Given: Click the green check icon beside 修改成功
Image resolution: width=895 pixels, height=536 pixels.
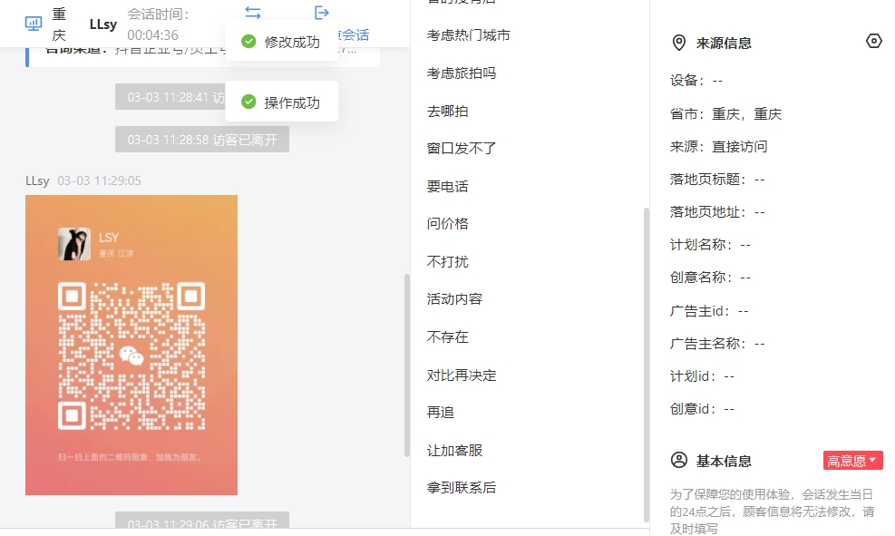Looking at the screenshot, I should pos(248,41).
